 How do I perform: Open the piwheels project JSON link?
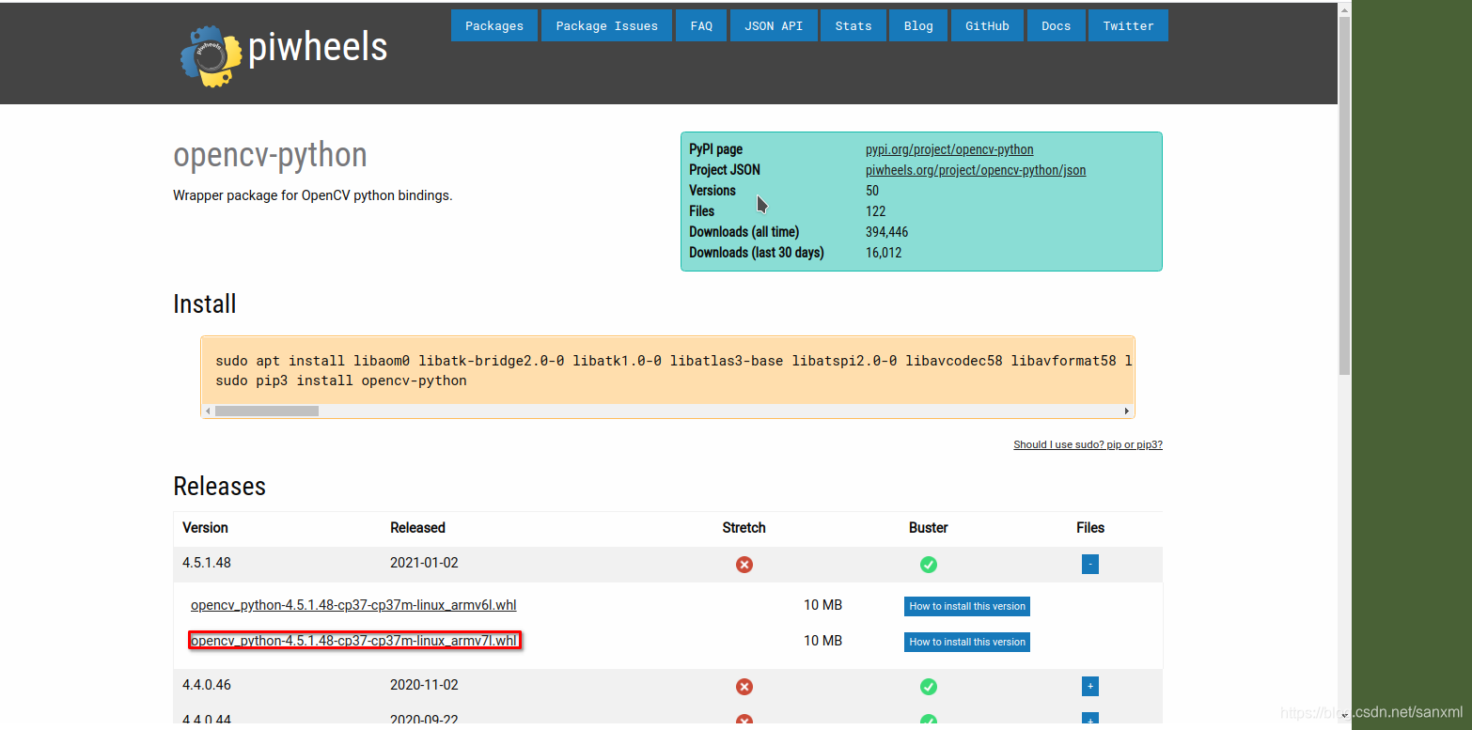(976, 170)
